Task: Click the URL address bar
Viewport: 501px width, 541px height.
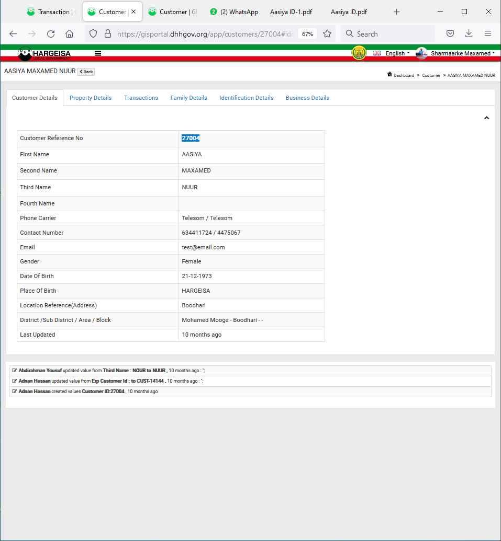Action: point(206,34)
